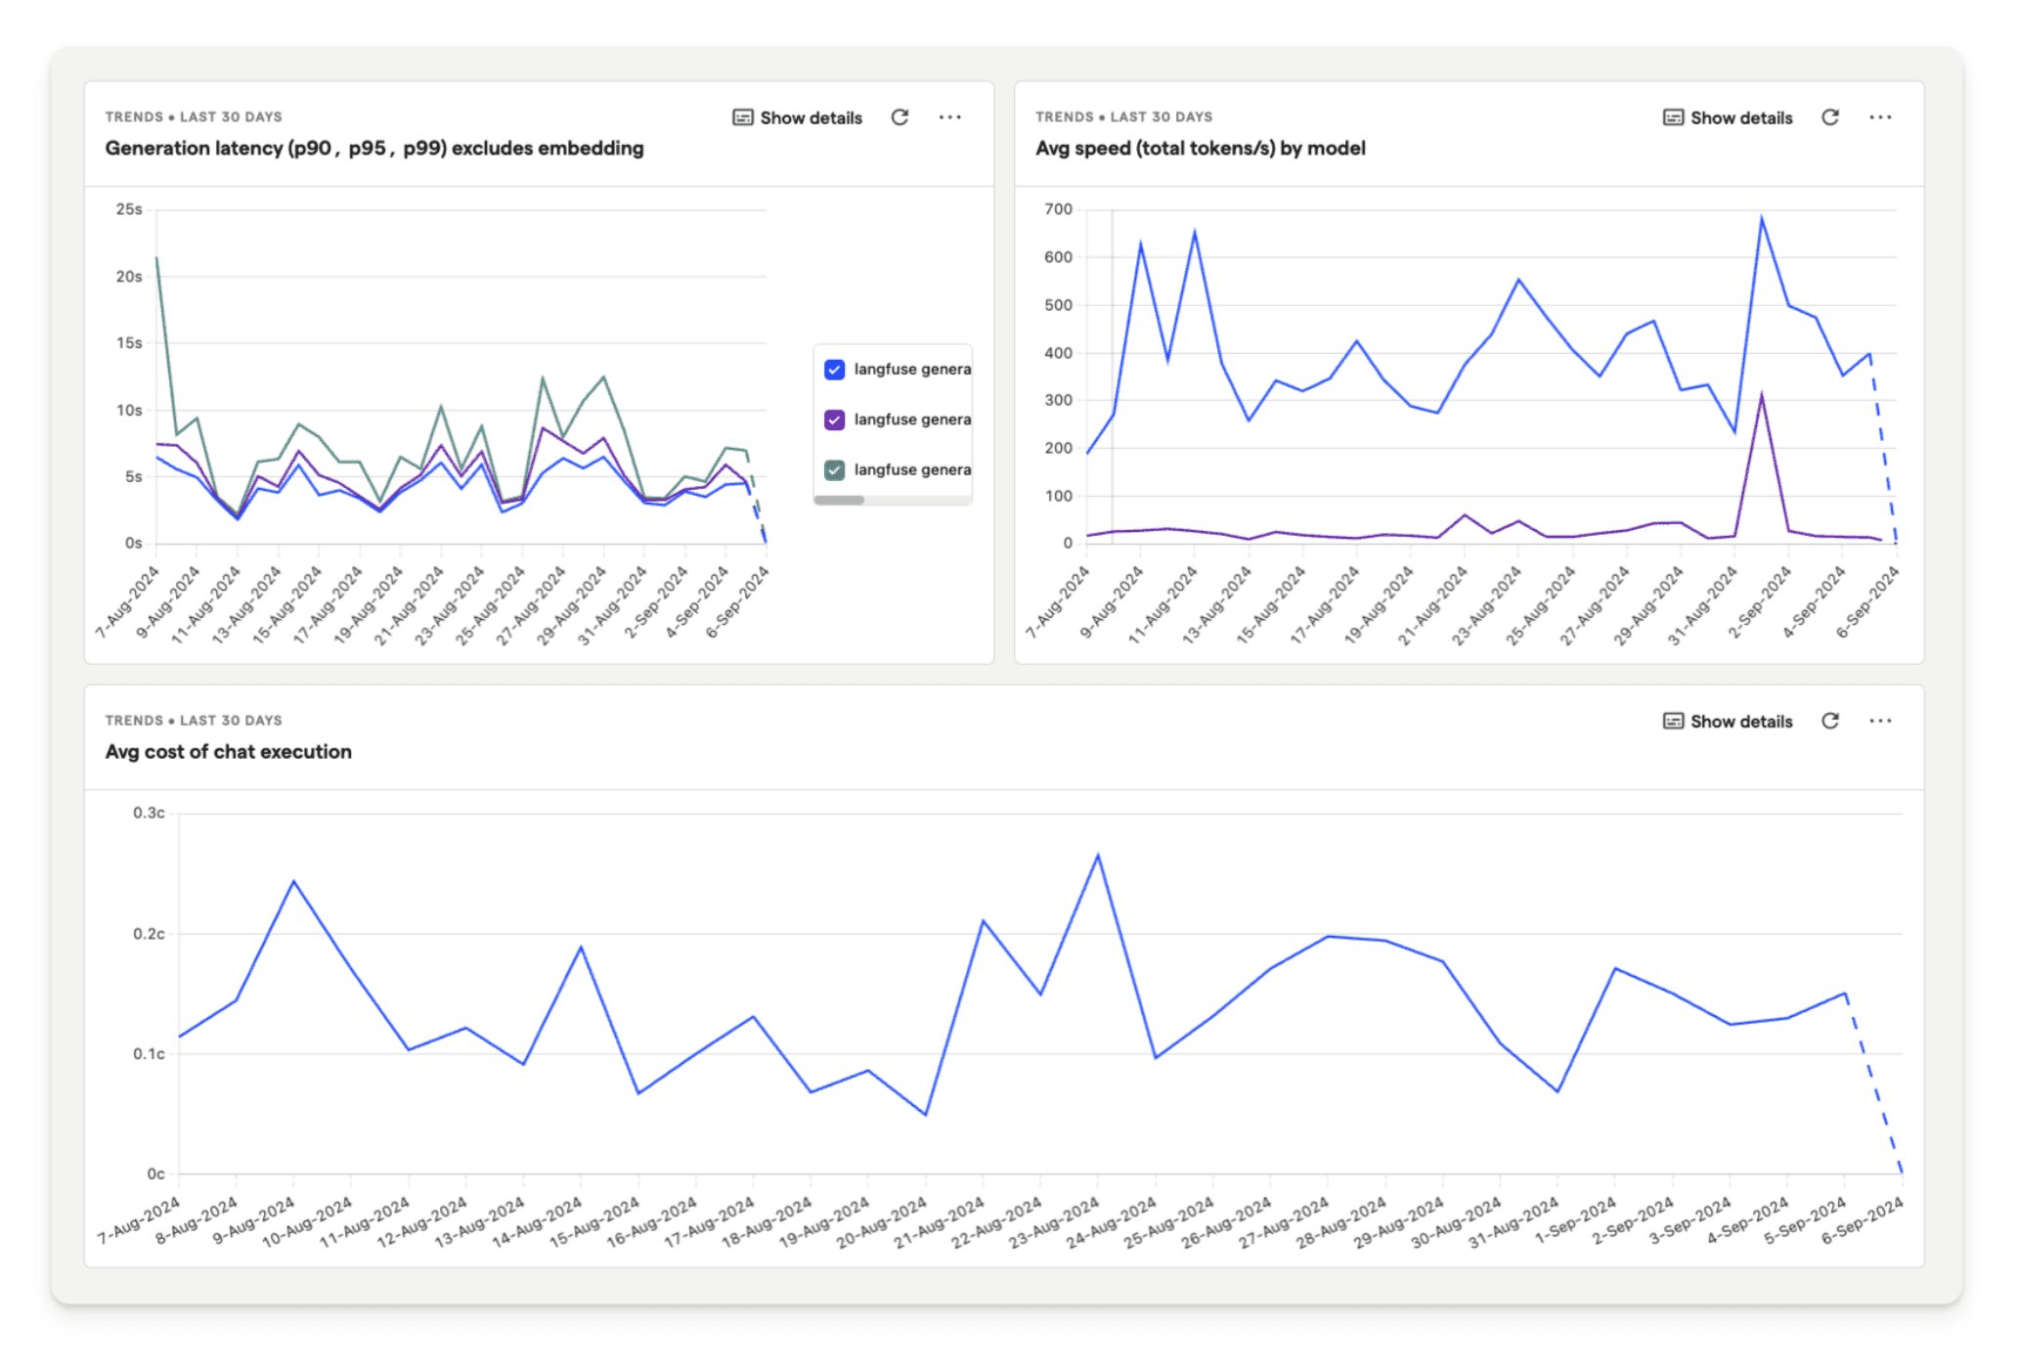Open Show details for Avg speed chart
This screenshot has height=1371, width=2018.
[1740, 117]
